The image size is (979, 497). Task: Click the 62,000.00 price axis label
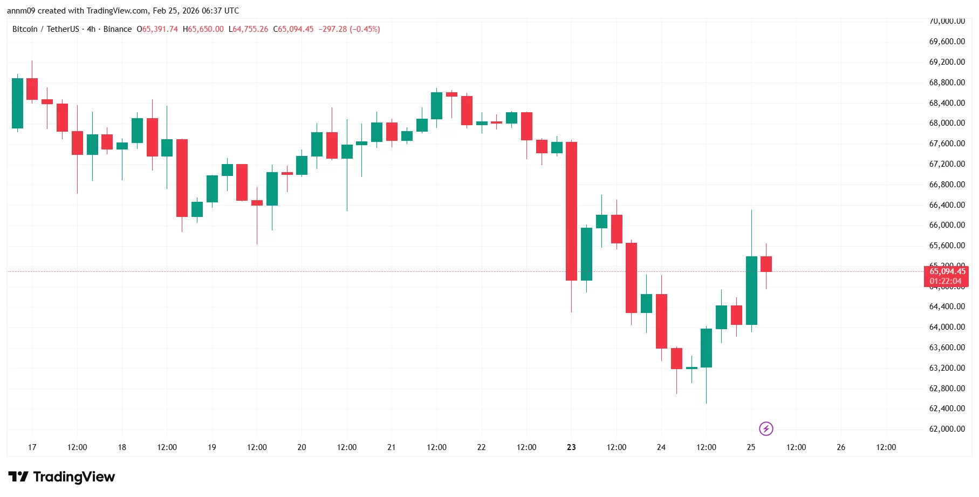click(947, 429)
